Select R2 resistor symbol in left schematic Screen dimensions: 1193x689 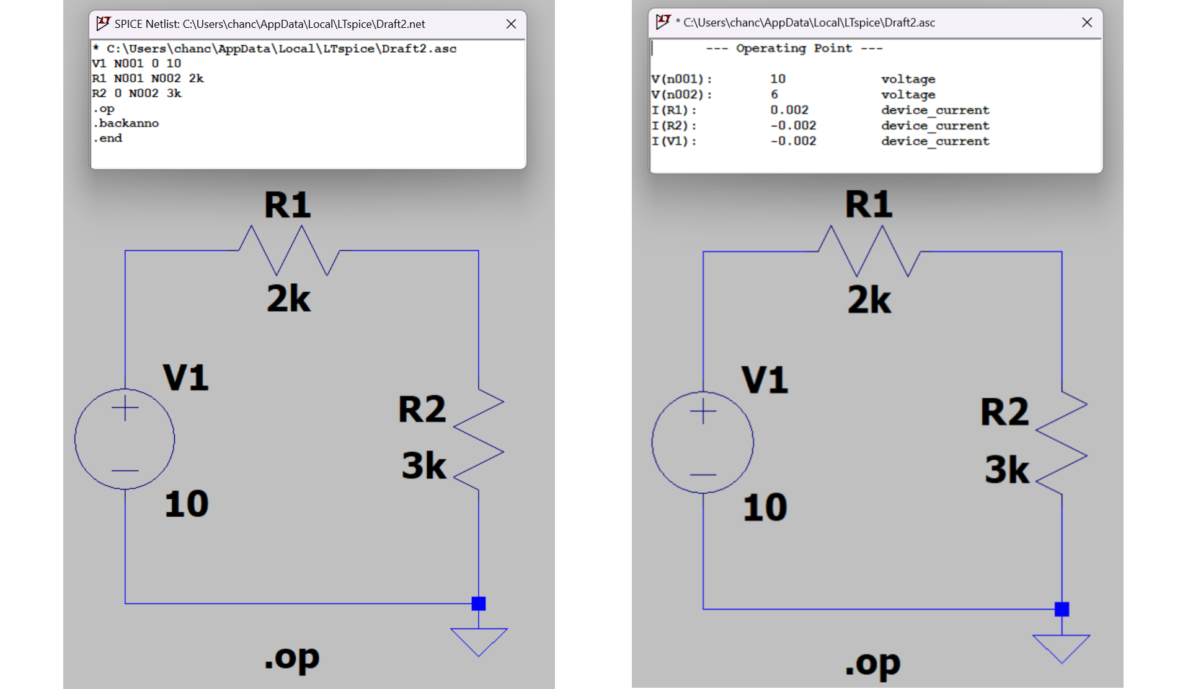479,439
